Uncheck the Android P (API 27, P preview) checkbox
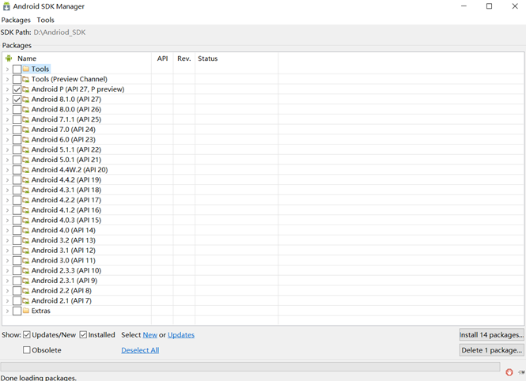The height and width of the screenshot is (381, 526). (17, 89)
